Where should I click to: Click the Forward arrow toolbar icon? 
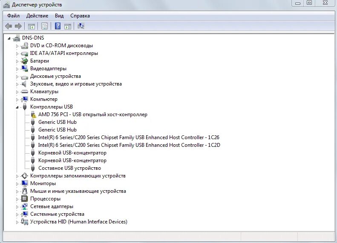click(18, 26)
